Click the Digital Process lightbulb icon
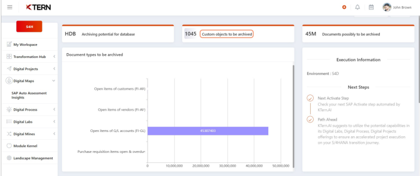This screenshot has height=176, width=420. [x=9, y=109]
